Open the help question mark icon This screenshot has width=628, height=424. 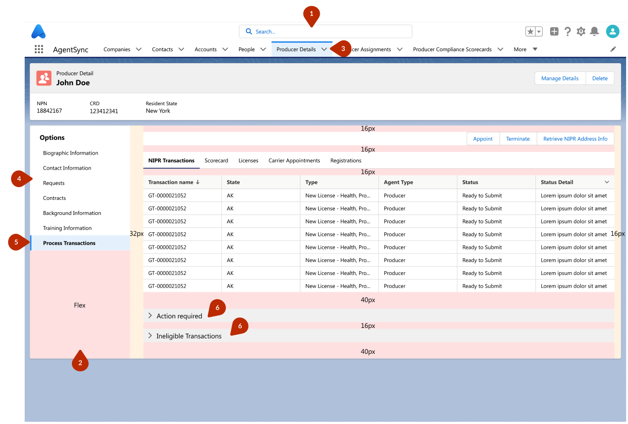(568, 32)
